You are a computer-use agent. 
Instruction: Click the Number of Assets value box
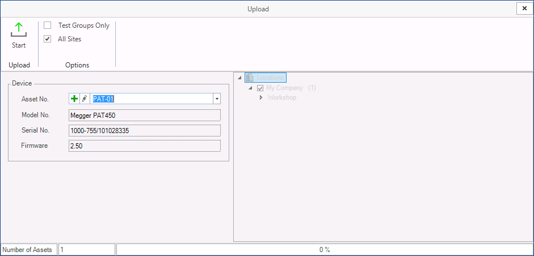tap(87, 250)
